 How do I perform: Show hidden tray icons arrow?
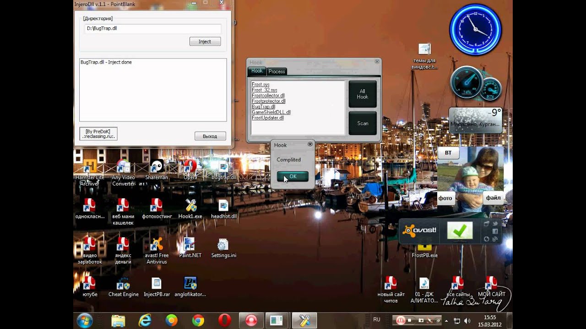pyautogui.click(x=446, y=320)
